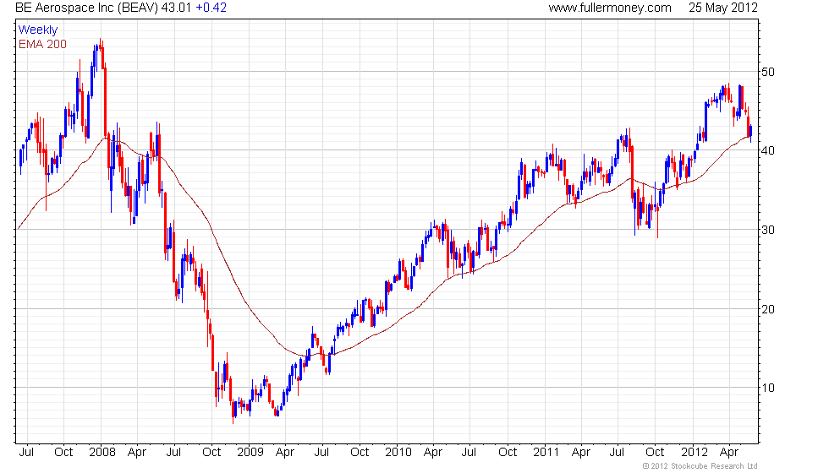
Task: Click the 50 price axis label
Action: tap(768, 72)
